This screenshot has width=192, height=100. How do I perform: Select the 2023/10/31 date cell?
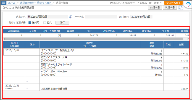(14, 87)
